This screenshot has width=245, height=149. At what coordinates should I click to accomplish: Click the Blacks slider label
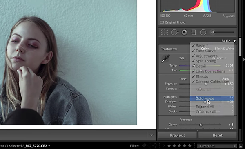point(173,111)
